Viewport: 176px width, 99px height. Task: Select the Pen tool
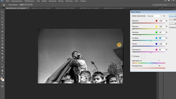(2, 57)
